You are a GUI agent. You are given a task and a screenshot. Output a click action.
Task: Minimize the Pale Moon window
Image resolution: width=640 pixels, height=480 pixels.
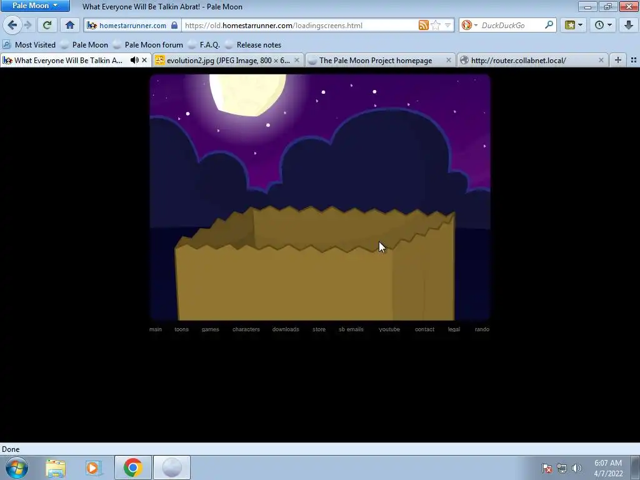click(x=587, y=6)
